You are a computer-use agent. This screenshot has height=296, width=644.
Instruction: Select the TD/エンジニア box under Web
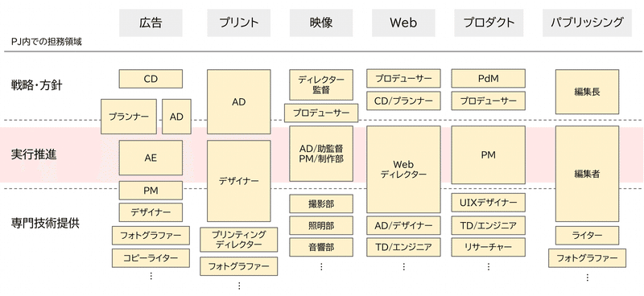tap(403, 247)
